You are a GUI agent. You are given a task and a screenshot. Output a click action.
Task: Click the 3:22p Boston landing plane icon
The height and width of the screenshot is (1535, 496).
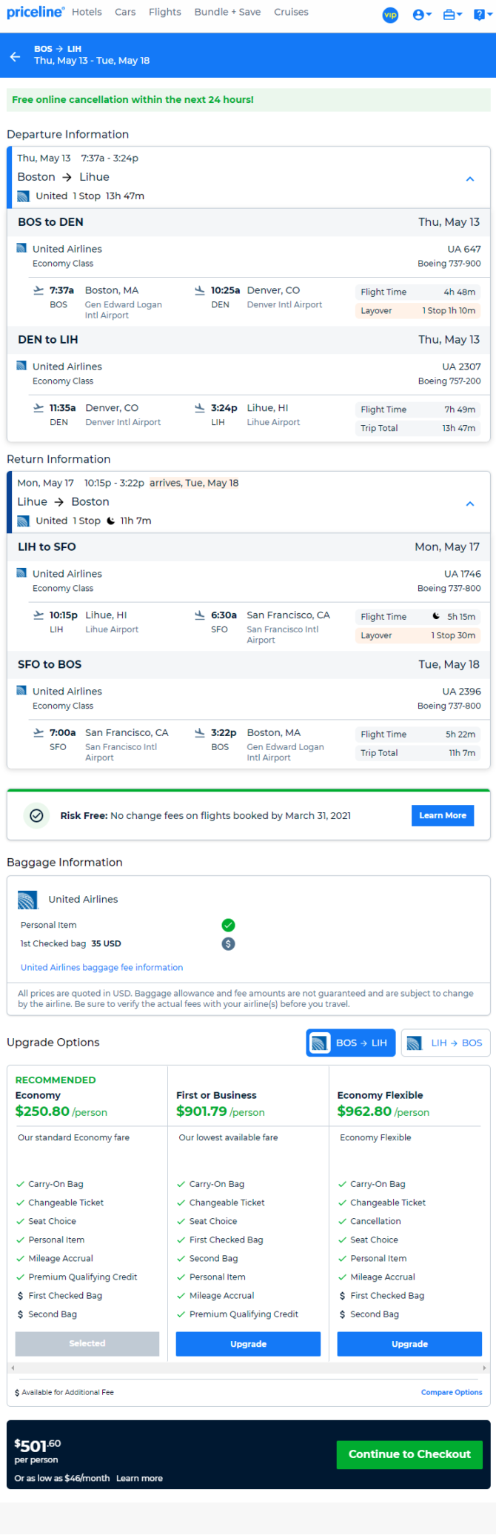coord(199,732)
